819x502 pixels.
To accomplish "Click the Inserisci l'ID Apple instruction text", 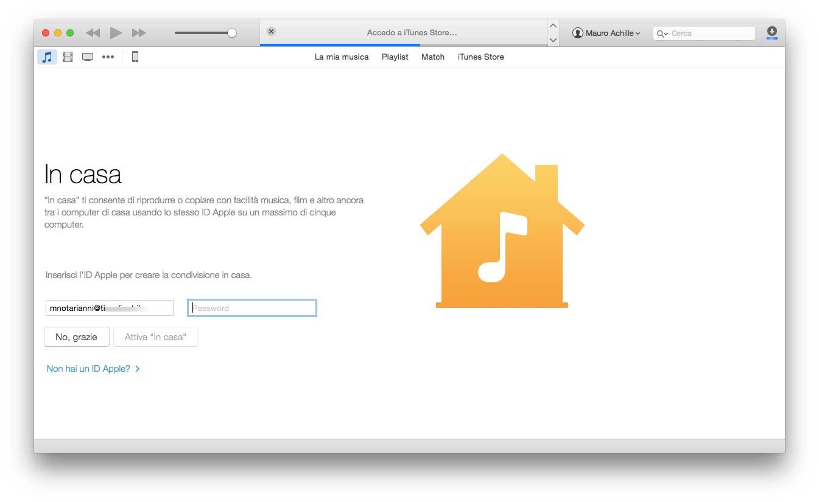I will (149, 275).
